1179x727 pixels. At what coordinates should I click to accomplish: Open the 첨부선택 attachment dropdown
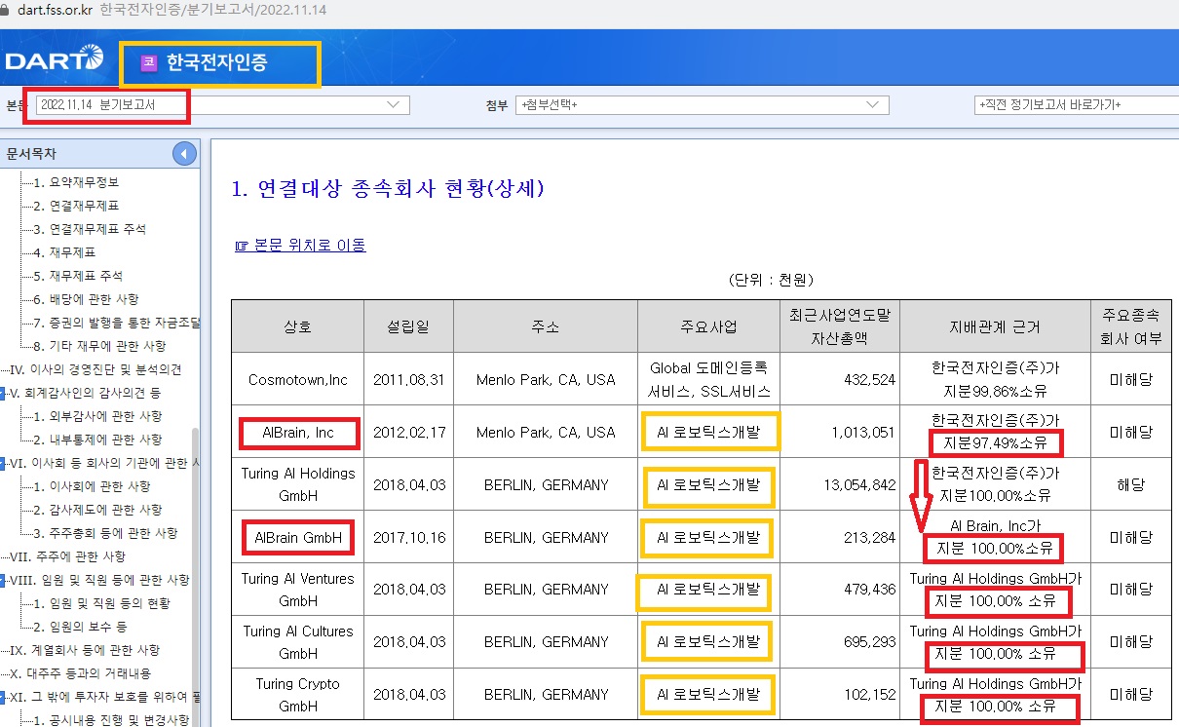pos(702,105)
